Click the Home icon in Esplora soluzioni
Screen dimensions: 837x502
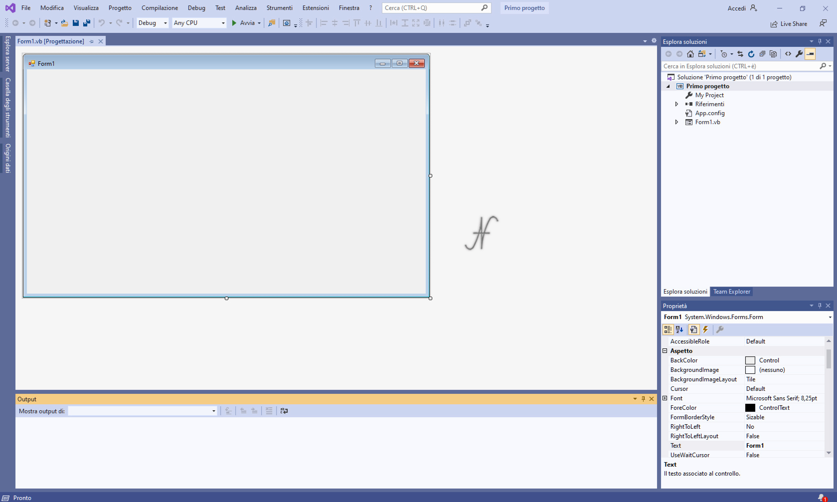click(x=690, y=54)
